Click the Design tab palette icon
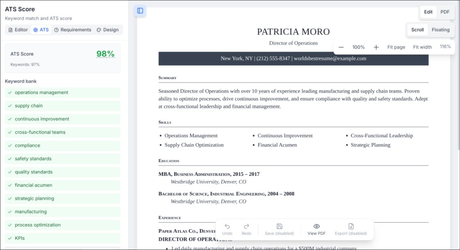 pyautogui.click(x=99, y=30)
